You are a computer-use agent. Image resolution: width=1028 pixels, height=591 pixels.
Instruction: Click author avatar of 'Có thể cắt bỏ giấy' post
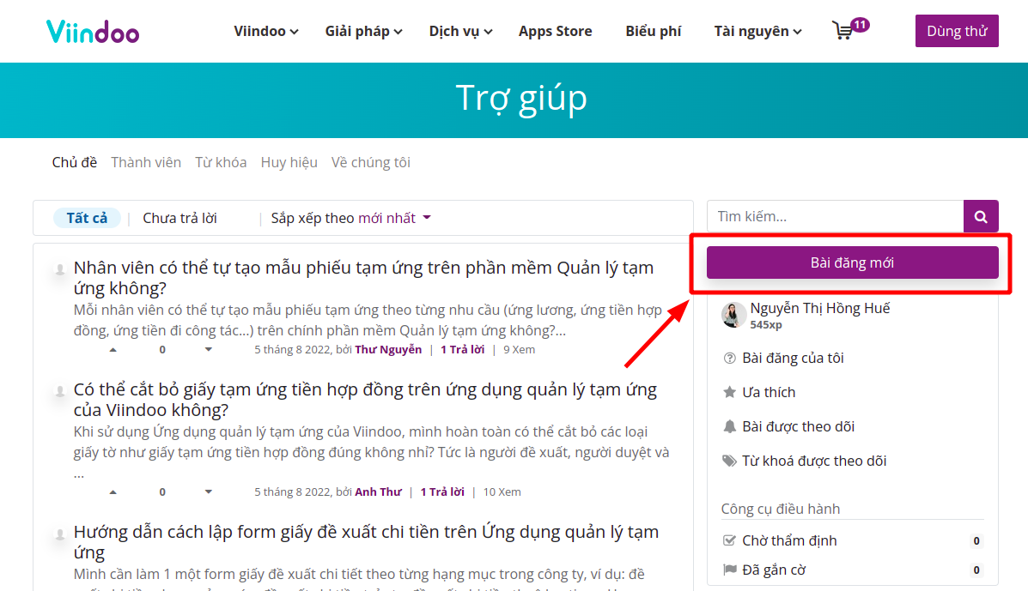59,391
